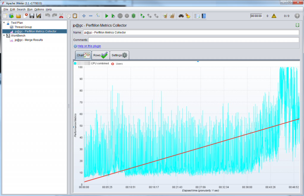
Task: Click the yellow warning triangle log icon
Action: [x=274, y=16]
